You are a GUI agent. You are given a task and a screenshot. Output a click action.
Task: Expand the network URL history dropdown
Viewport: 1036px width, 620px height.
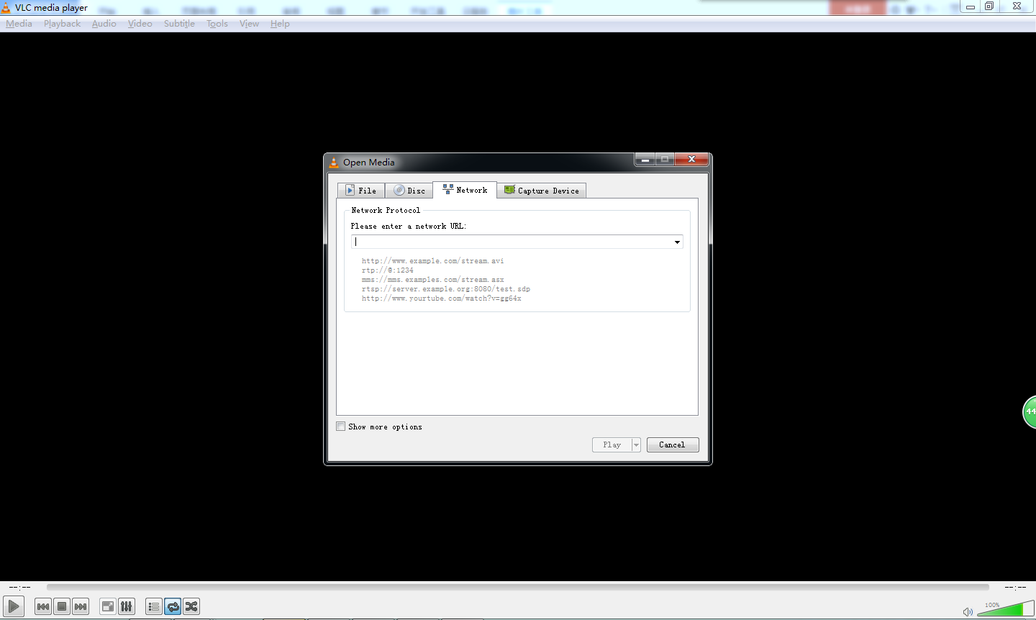tap(677, 242)
